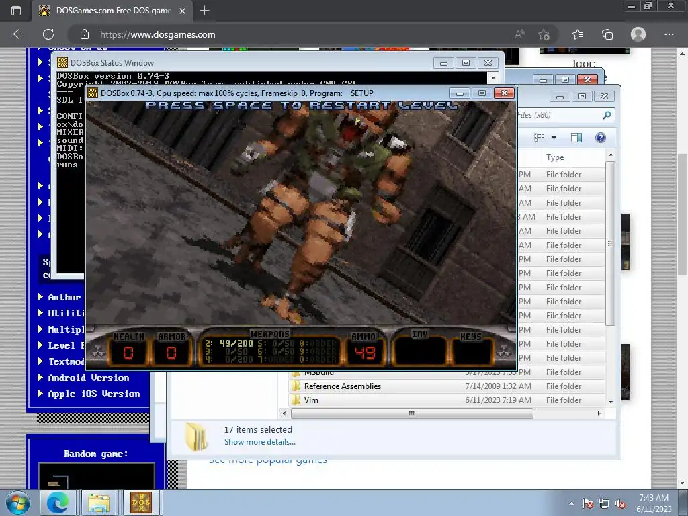Click the Explorer list scroll down arrow

[x=610, y=402]
